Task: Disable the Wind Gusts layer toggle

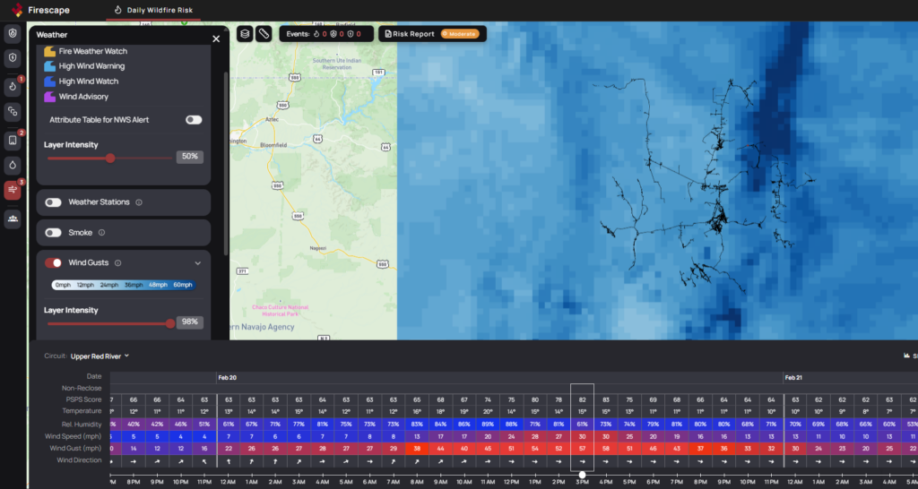Action: point(54,262)
